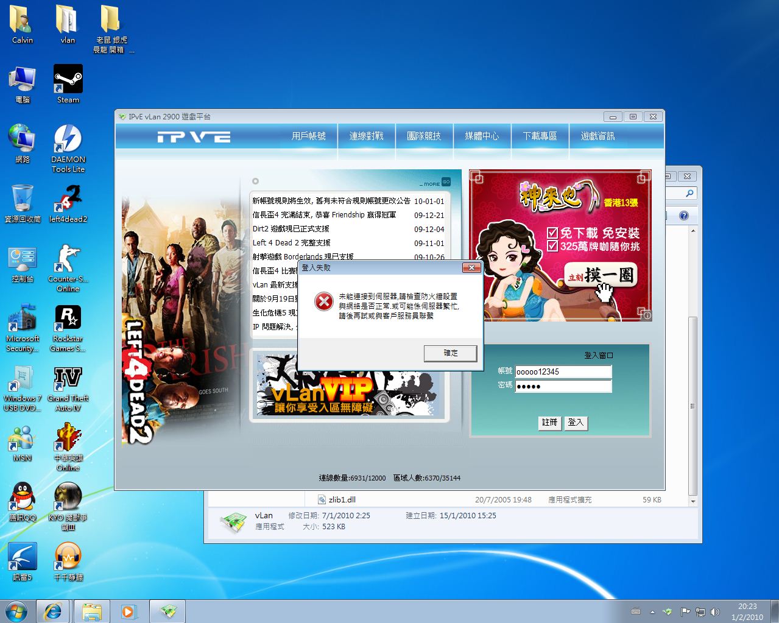Screen dimensions: 779x623
Task: Open Internet Explorer from the taskbar
Action: 52,611
